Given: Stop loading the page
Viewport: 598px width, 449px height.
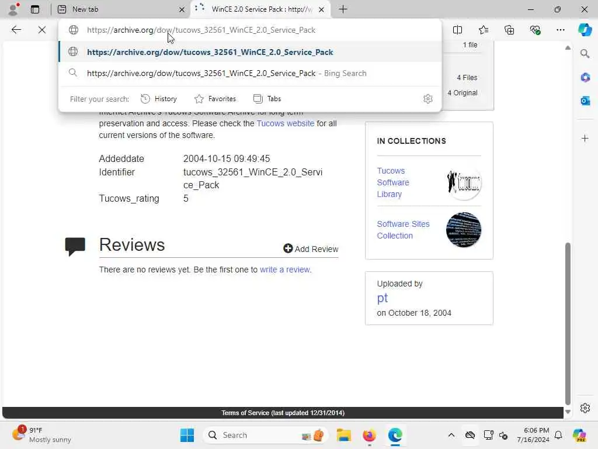Looking at the screenshot, I should click(x=42, y=30).
